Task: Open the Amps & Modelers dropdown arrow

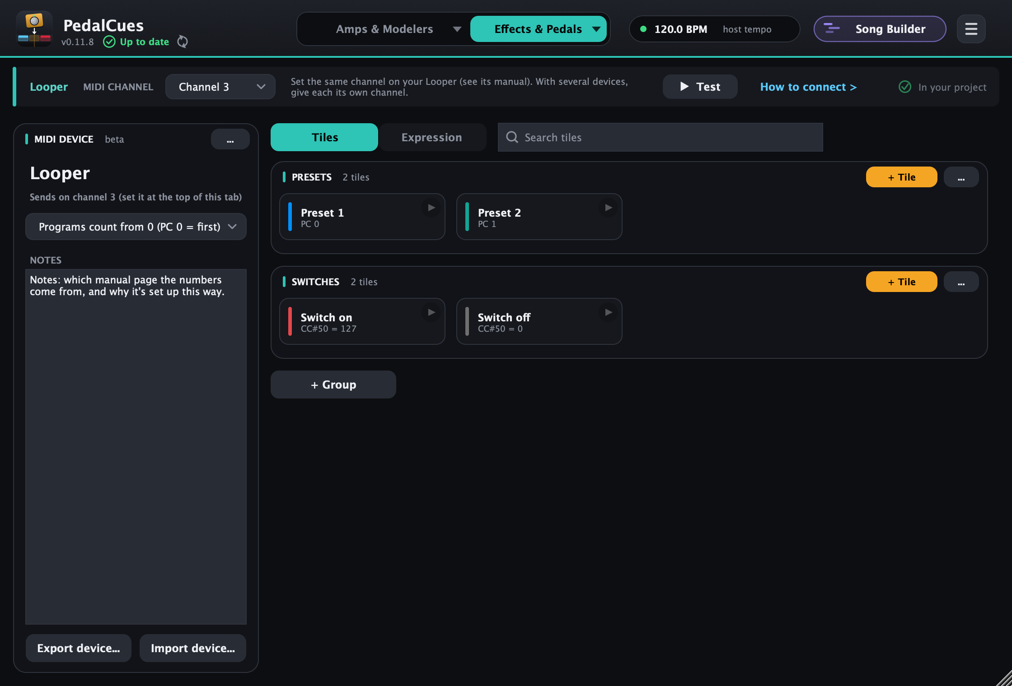Action: coord(457,29)
